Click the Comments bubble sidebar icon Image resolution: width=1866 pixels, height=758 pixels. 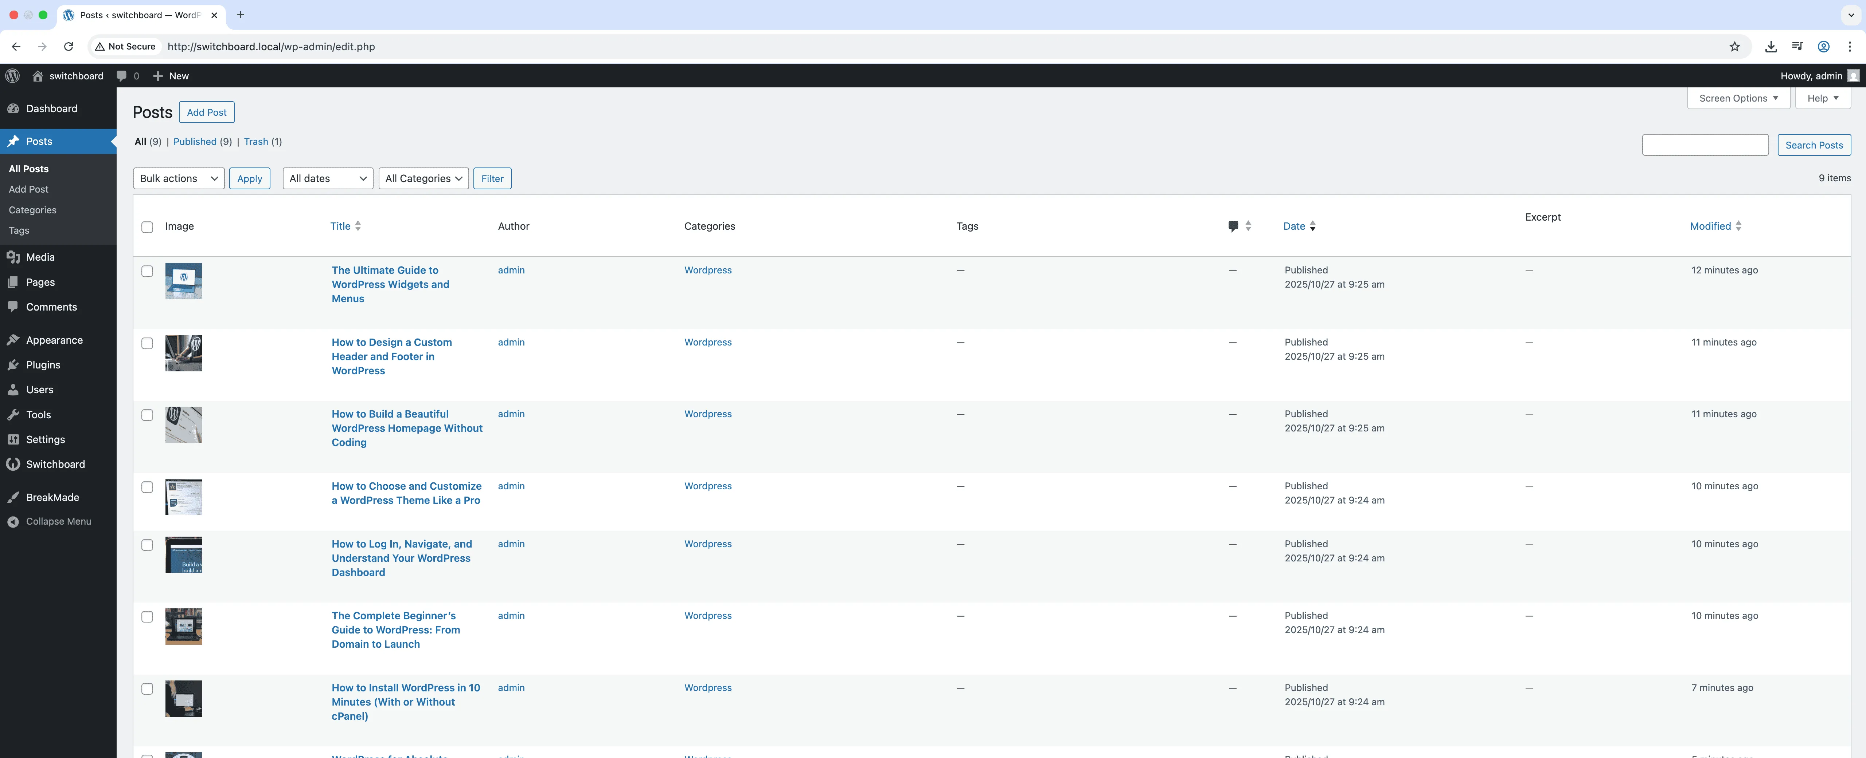[14, 307]
